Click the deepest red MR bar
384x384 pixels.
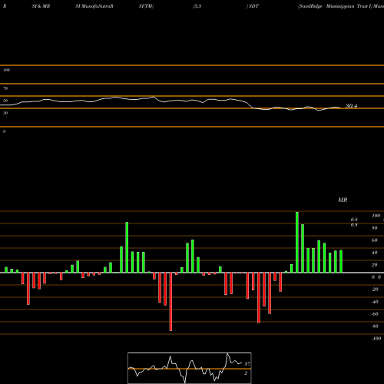click(x=170, y=302)
